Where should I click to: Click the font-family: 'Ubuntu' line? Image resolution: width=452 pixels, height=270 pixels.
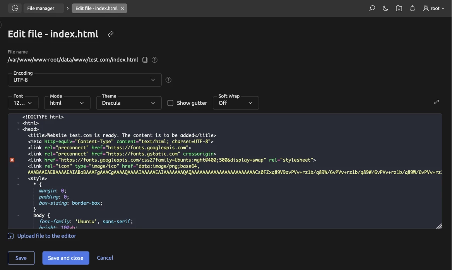pyautogui.click(x=86, y=222)
